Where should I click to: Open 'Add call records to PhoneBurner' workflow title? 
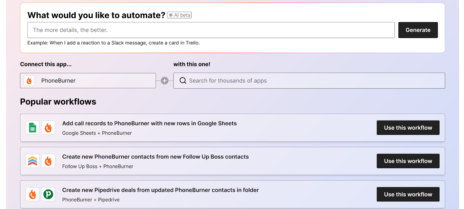[x=149, y=123]
